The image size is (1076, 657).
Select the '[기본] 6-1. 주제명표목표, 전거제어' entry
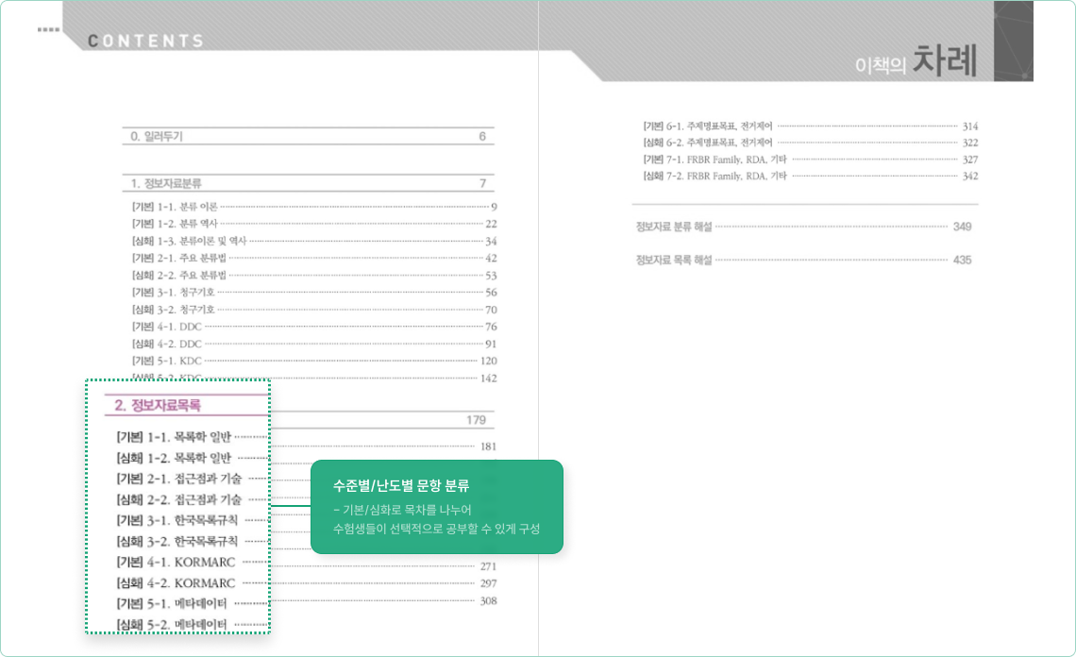[708, 126]
